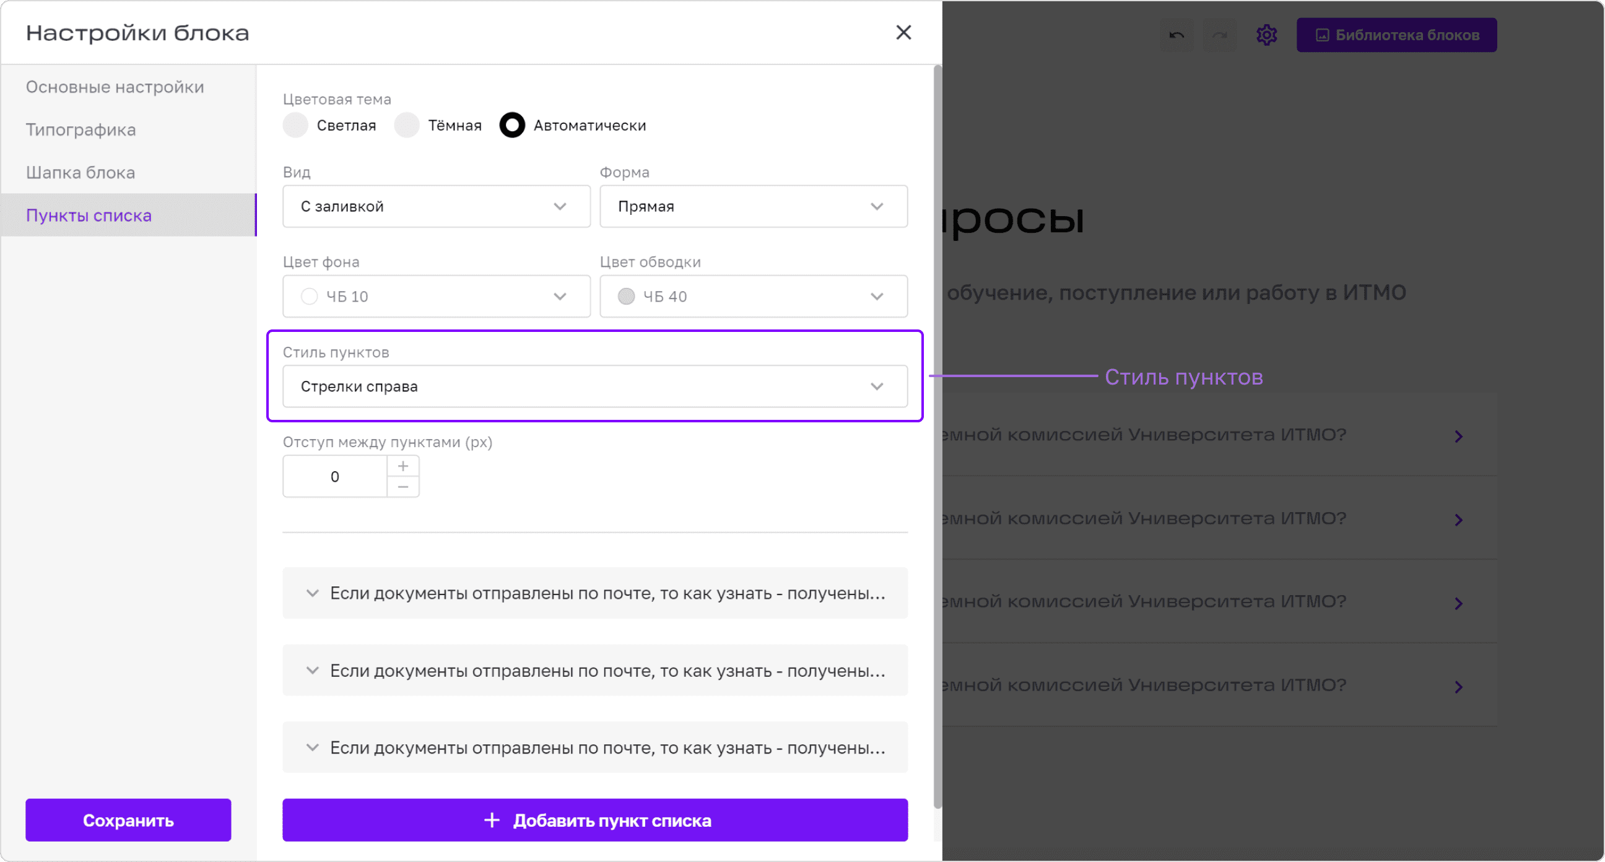Select the Автоматически color theme
Screen dimensions: 1605x862
(x=511, y=125)
